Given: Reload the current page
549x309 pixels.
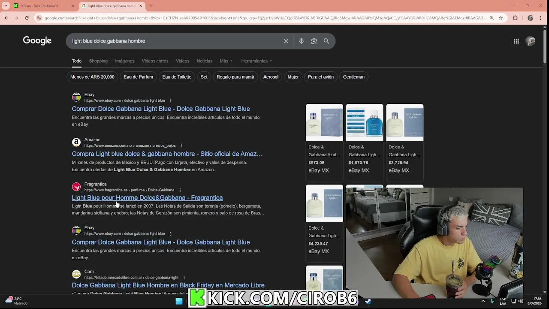Looking at the screenshot, I should [27, 18].
